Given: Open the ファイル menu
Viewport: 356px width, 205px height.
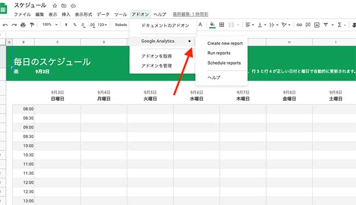Looking at the screenshot, I should tap(22, 14).
